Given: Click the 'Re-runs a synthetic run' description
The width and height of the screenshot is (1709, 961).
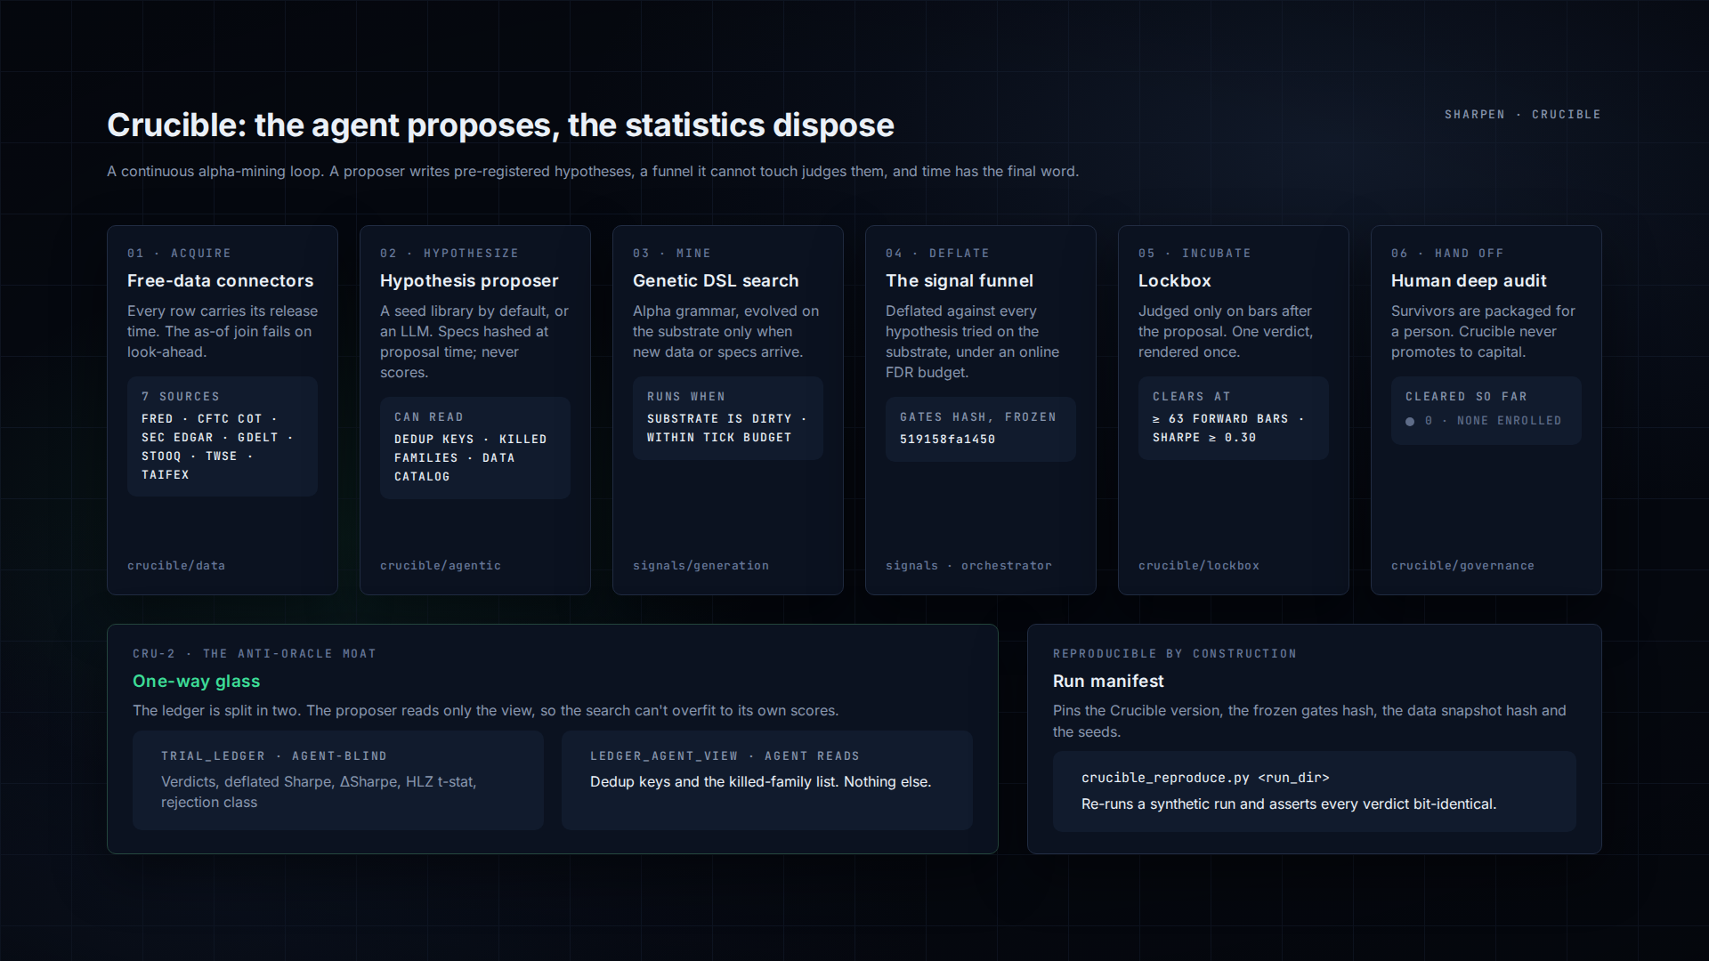Looking at the screenshot, I should (x=1289, y=804).
